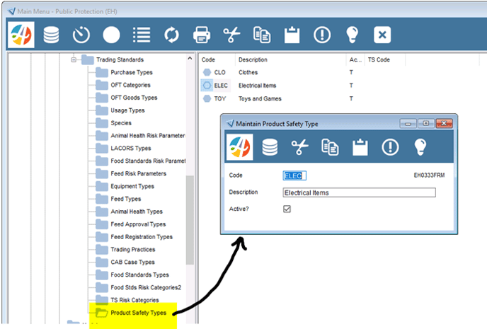
Task: Click the copy documents icon in main toolbar
Action: click(x=262, y=35)
